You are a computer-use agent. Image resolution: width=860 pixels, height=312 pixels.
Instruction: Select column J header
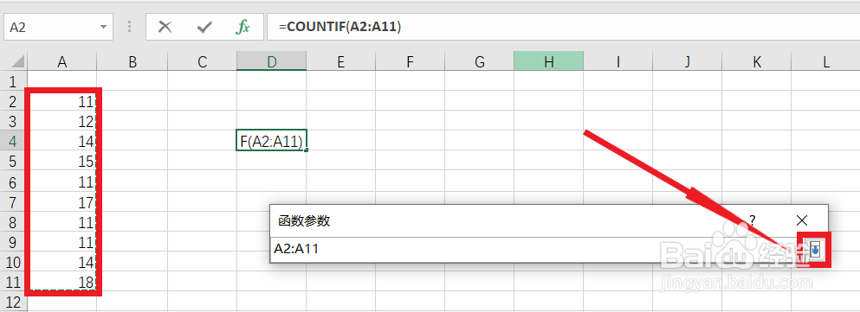point(688,62)
